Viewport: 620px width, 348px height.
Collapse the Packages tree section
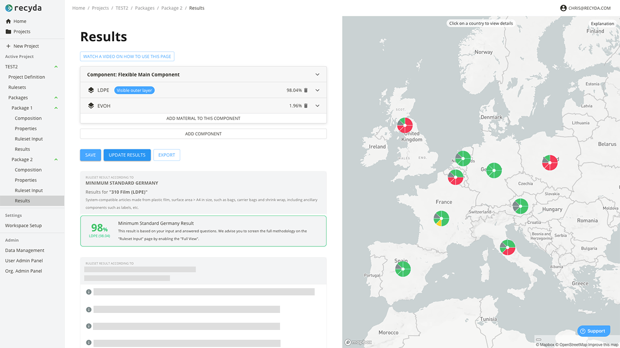[56, 97]
